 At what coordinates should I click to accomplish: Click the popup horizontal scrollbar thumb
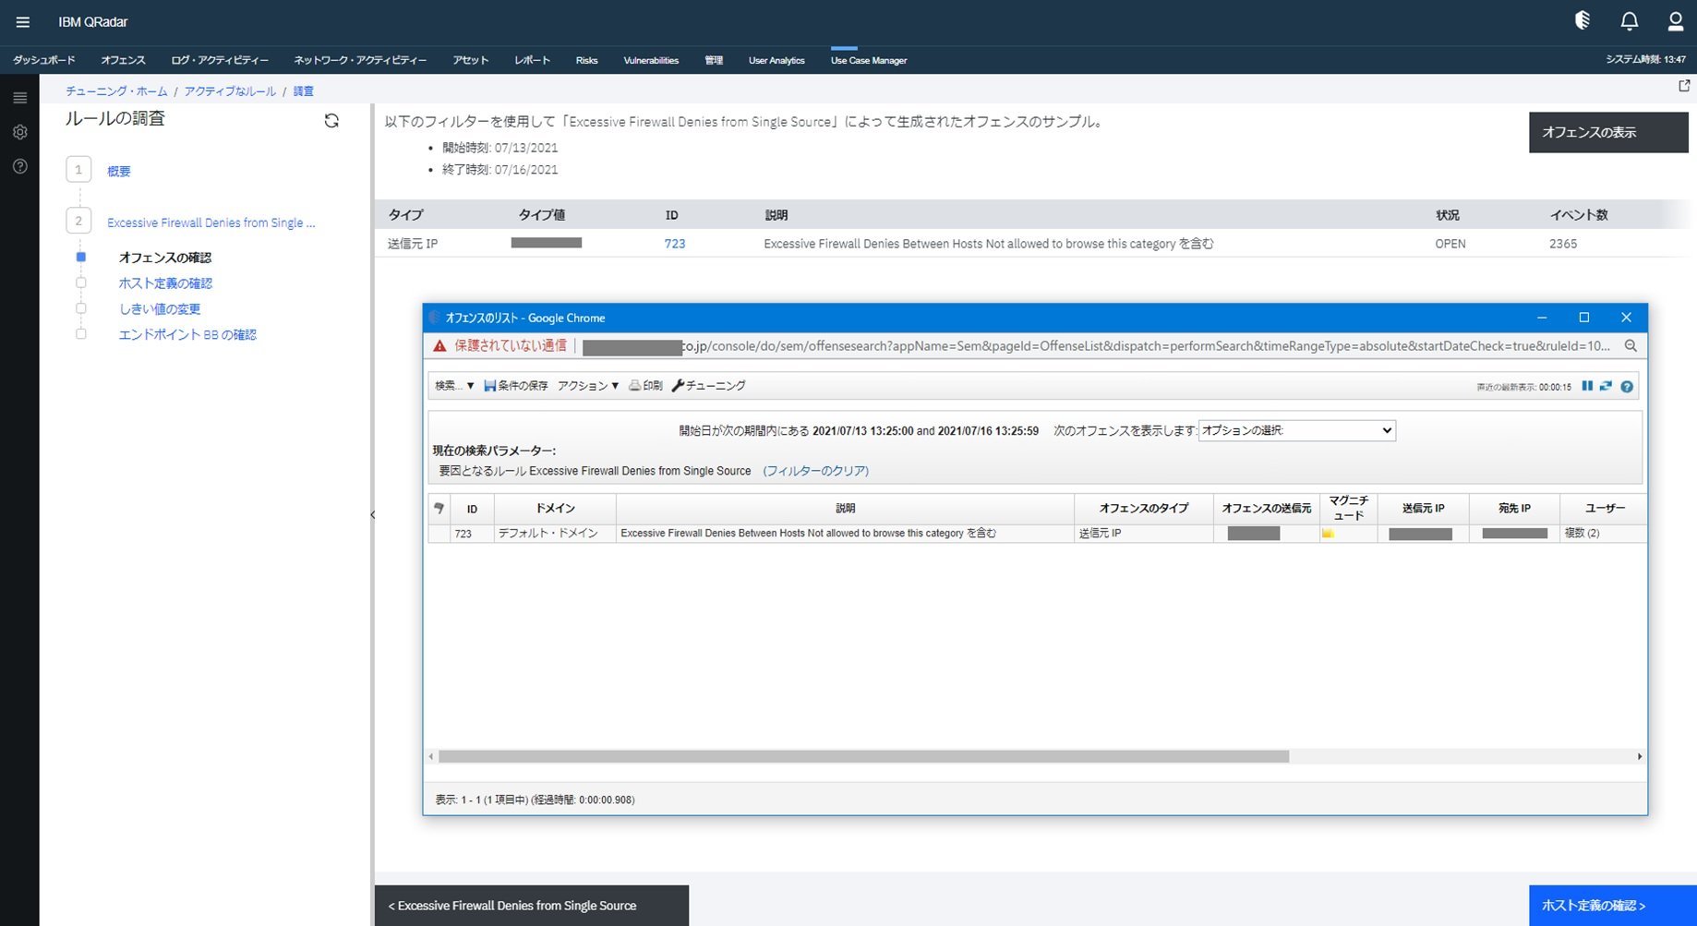point(863,756)
